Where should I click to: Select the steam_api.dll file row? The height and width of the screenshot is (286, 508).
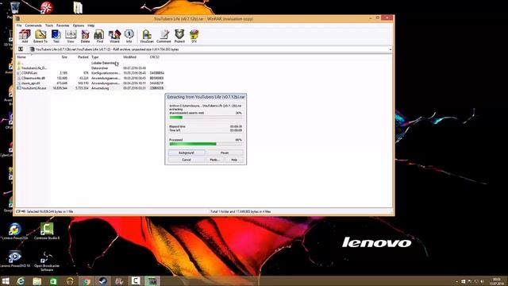pyautogui.click(x=90, y=83)
